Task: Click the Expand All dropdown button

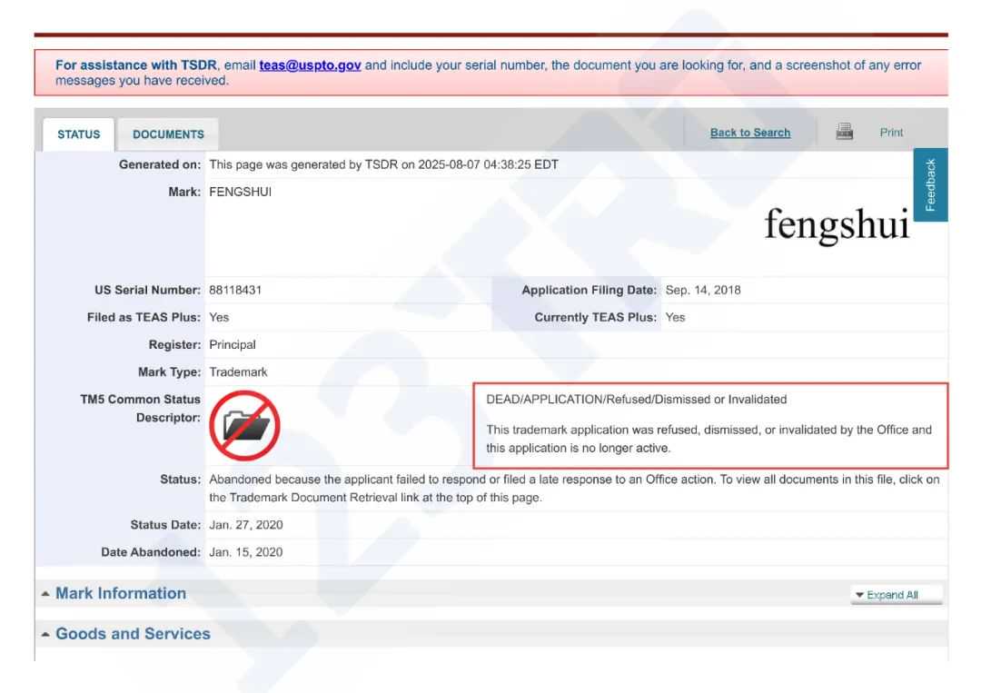Action: (896, 595)
